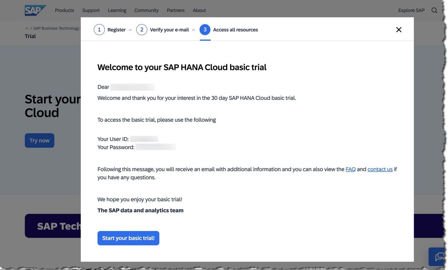This screenshot has width=448, height=270.
Task: Follow the contact us link
Action: pos(380,169)
